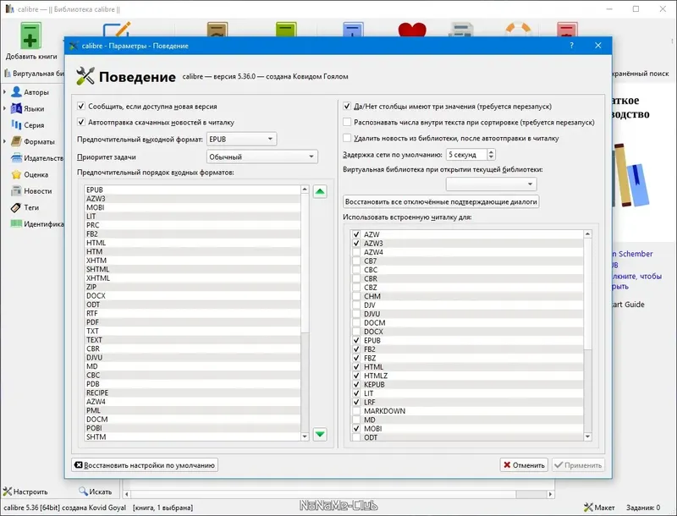Enable recognizing numbers inside text when sorting
677x516 pixels.
point(347,122)
